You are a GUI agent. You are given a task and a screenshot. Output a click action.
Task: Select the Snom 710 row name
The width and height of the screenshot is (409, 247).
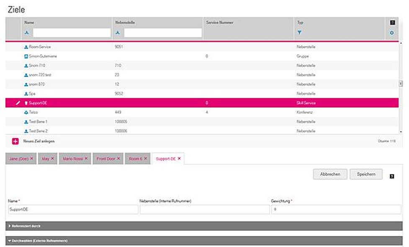point(37,66)
